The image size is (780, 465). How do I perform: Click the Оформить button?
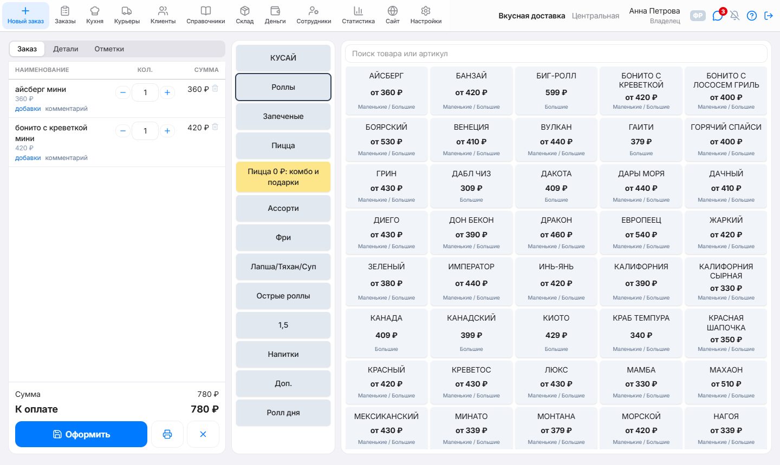81,434
